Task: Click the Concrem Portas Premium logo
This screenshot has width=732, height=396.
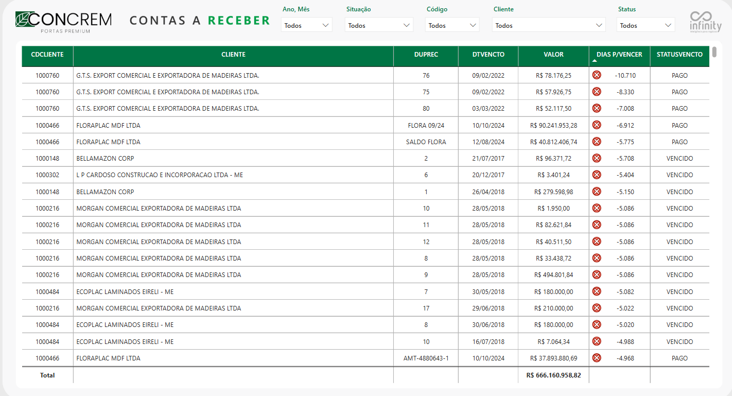Action: pyautogui.click(x=63, y=22)
